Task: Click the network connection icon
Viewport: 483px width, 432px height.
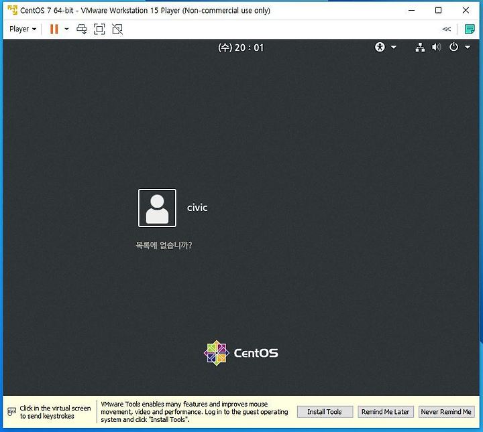Action: point(420,47)
